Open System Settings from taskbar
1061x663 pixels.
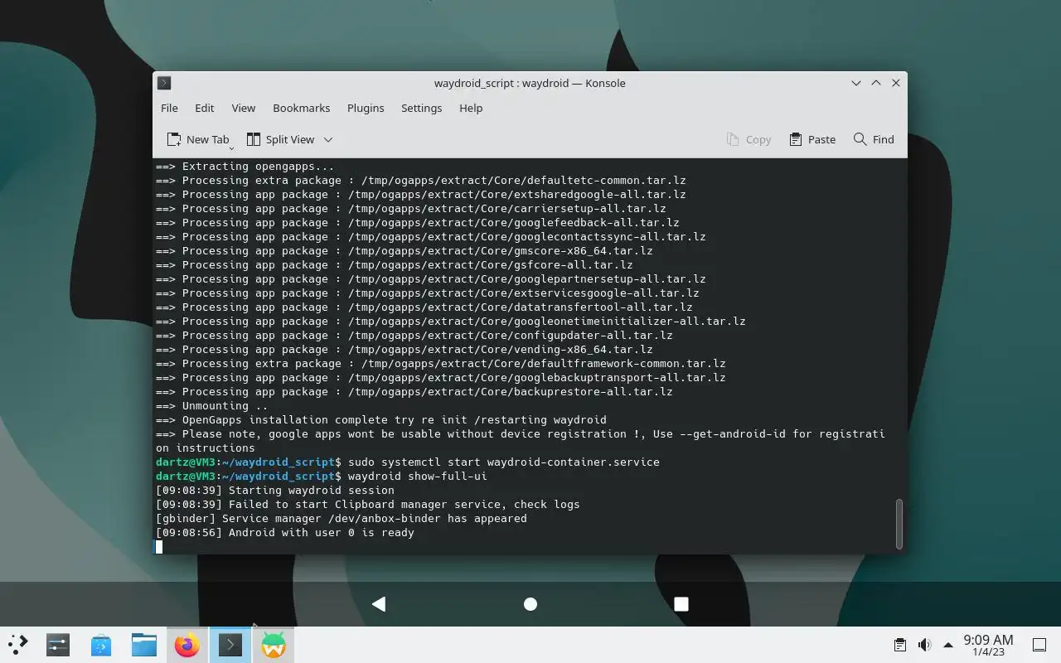click(58, 644)
